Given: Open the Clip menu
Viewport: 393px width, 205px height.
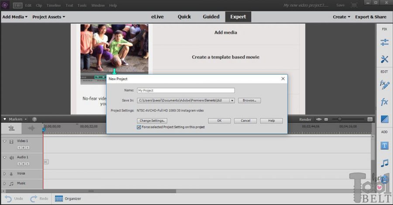Looking at the screenshot, I should [39, 5].
